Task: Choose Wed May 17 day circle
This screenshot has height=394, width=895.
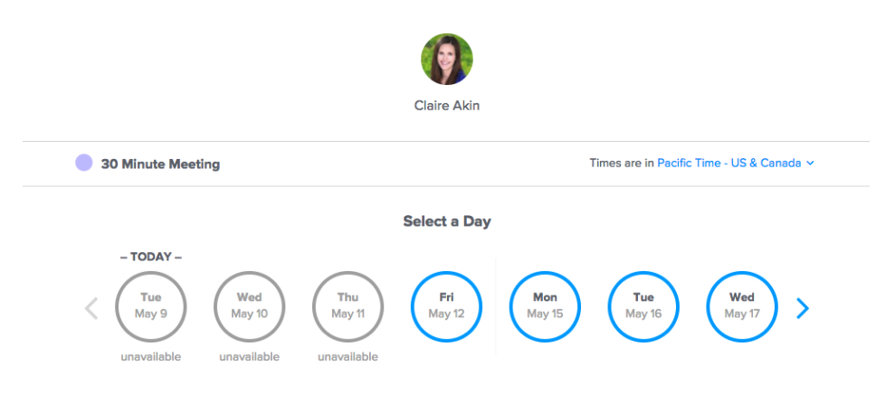Action: point(742,306)
